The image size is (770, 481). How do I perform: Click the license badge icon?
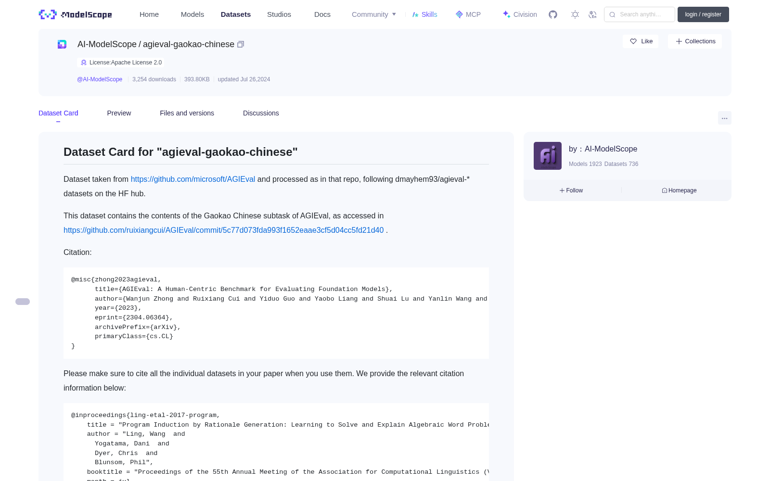point(84,63)
